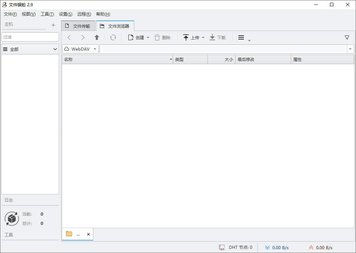Click the DHT 节点: 0 status text
Screen dimensions: 356x253
[241, 247]
